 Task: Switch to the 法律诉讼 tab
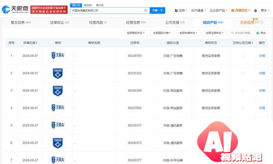[59, 23]
